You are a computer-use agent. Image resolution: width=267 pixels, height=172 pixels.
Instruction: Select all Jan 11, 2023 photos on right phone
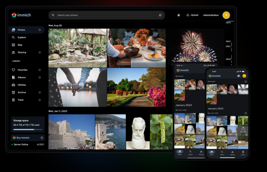click(x=246, y=113)
